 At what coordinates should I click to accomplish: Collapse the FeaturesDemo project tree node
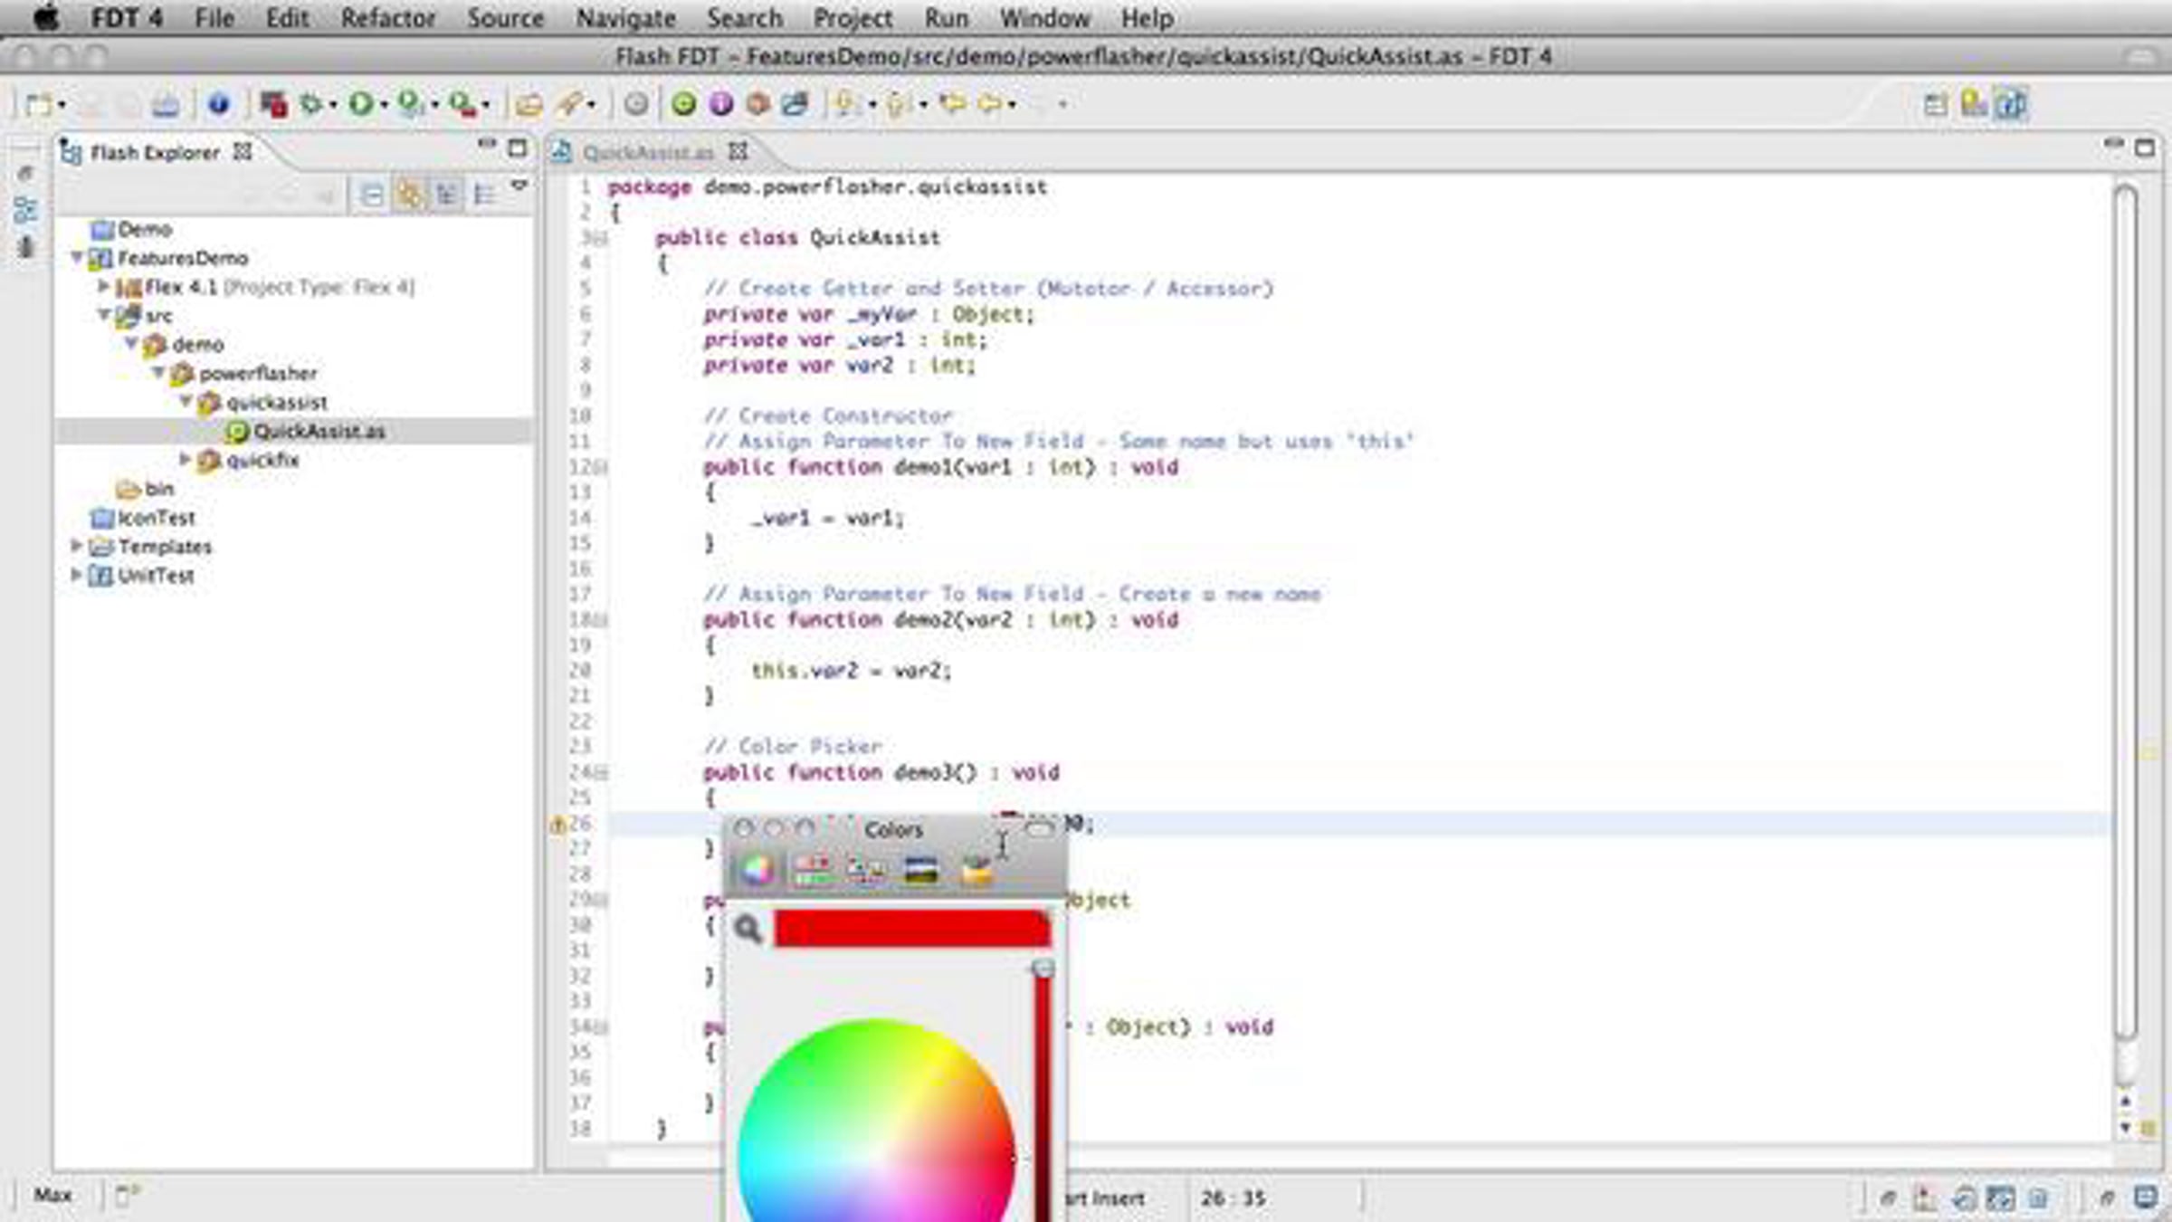point(77,258)
